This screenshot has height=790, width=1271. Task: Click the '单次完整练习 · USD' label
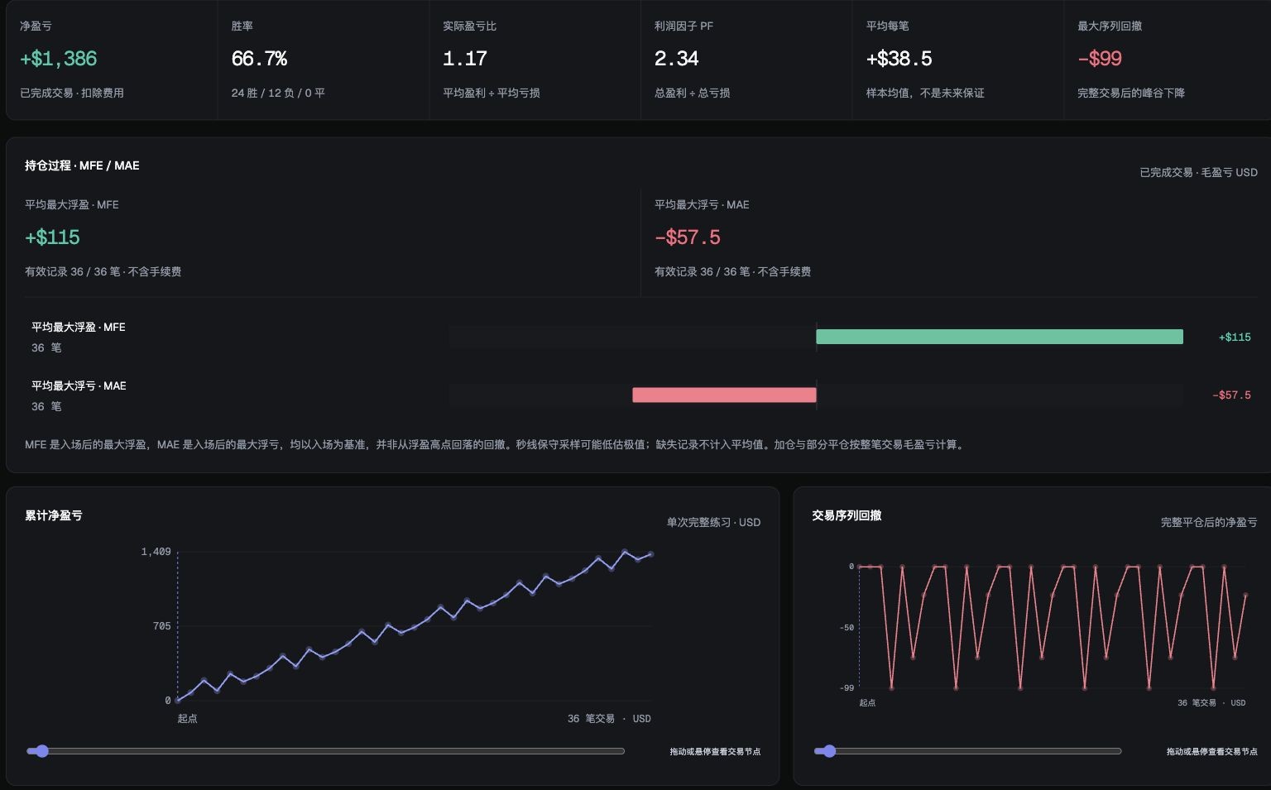(713, 522)
